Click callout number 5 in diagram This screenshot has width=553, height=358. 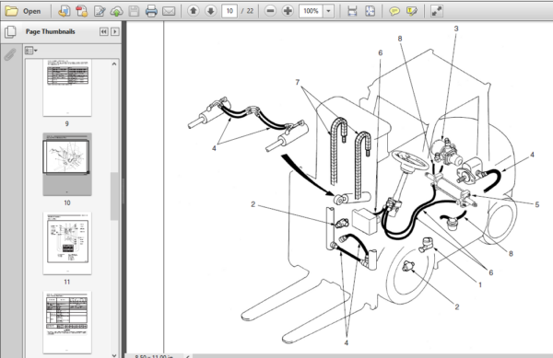point(536,204)
